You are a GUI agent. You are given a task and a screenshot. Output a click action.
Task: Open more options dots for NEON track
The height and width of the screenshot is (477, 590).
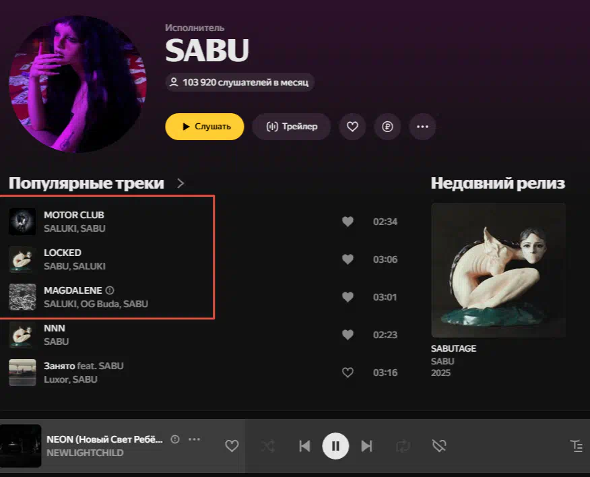click(194, 439)
